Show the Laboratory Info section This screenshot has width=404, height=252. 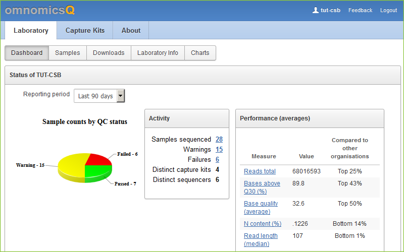158,53
